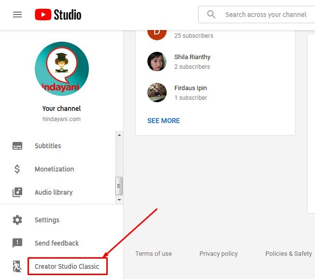Viewport: 315px width, 279px height.
Task: Click the Send feedback icon
Action: pyautogui.click(x=17, y=243)
